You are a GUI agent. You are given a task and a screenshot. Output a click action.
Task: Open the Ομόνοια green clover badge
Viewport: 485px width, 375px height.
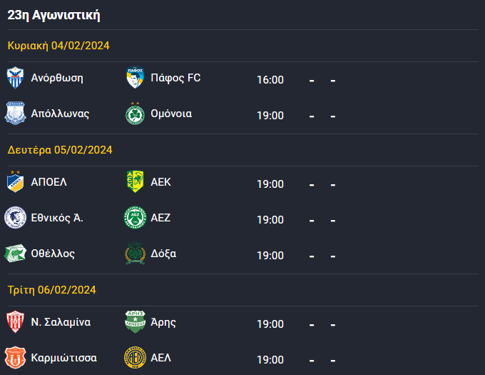(136, 114)
